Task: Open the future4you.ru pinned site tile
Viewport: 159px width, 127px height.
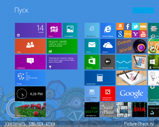Action: click(92, 30)
